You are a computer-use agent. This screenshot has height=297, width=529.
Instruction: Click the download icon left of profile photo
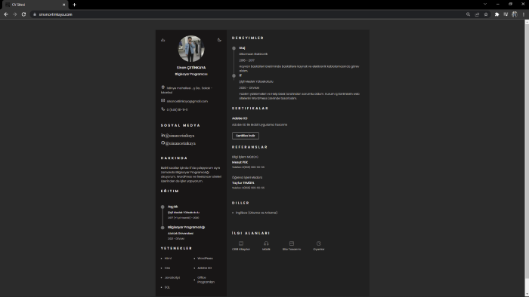point(163,40)
